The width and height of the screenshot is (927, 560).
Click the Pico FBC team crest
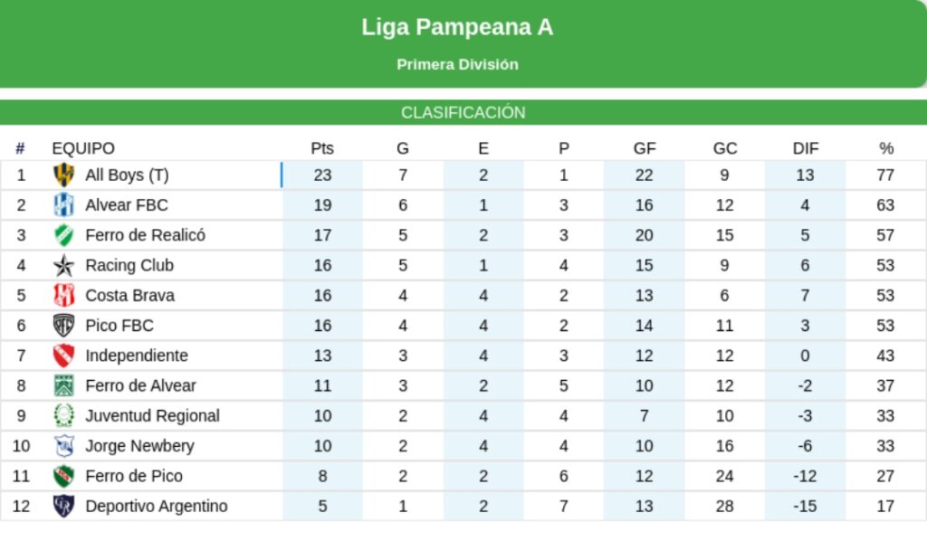[x=63, y=325]
